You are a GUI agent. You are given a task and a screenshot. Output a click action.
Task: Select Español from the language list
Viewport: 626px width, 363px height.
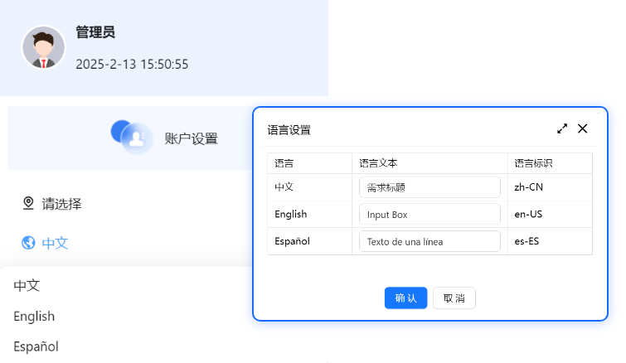tap(36, 346)
